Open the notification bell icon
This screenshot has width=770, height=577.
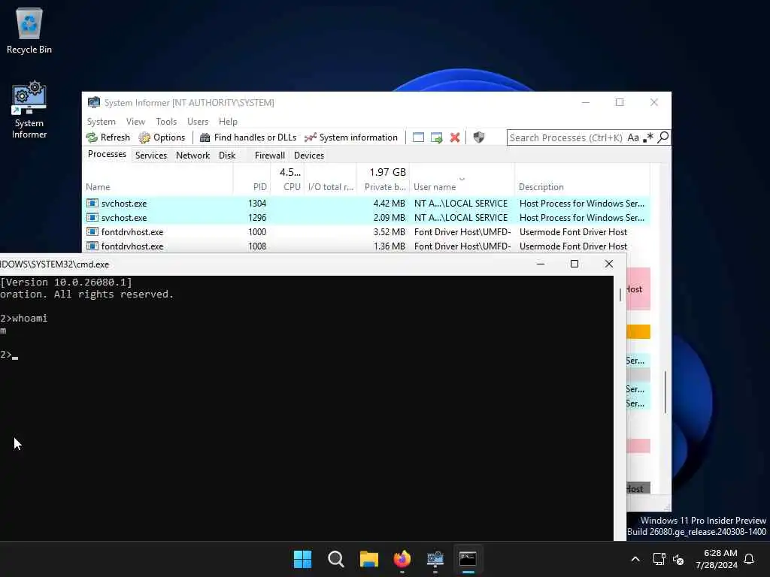[x=749, y=559]
